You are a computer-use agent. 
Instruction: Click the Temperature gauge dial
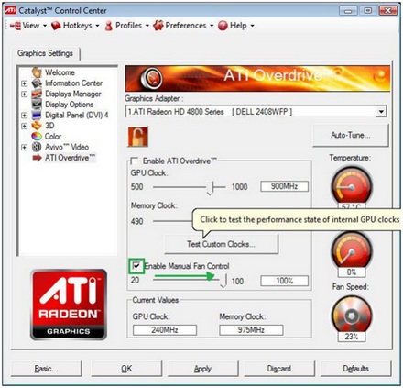[x=351, y=186]
